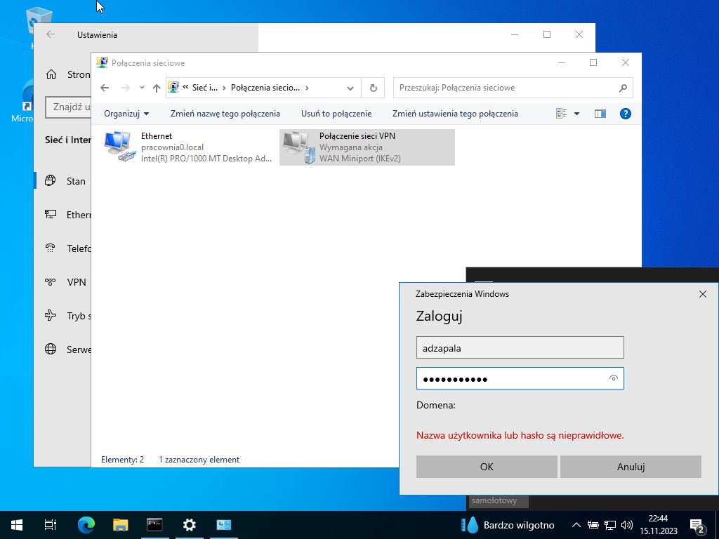
Task: Expand chevron after Połączenia siecio... breadcrumb
Action: pyautogui.click(x=307, y=88)
